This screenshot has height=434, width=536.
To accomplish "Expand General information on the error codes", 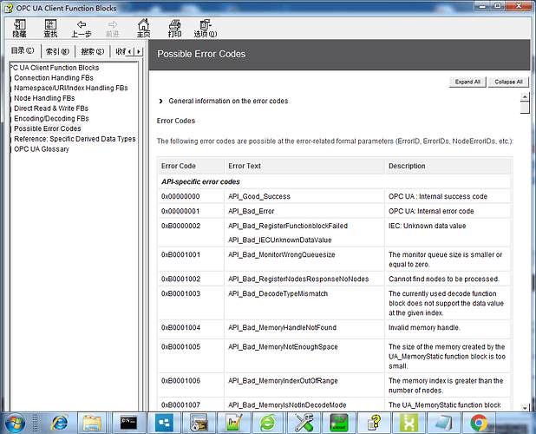I will coord(228,101).
